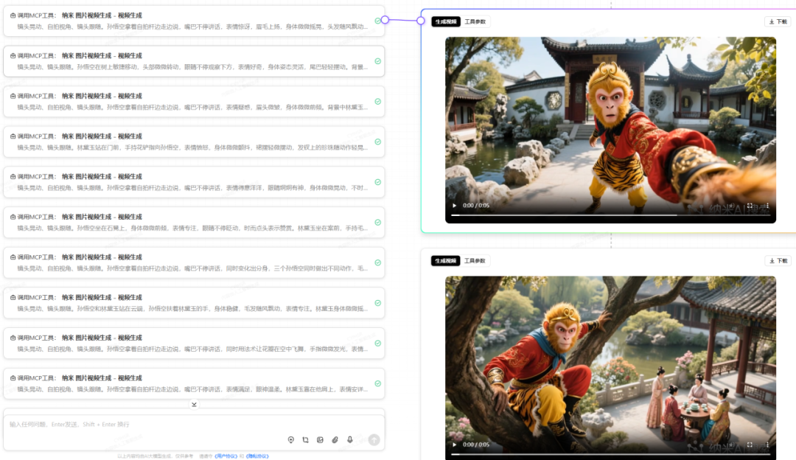Click the selfie video's progress bar

click(x=610, y=215)
